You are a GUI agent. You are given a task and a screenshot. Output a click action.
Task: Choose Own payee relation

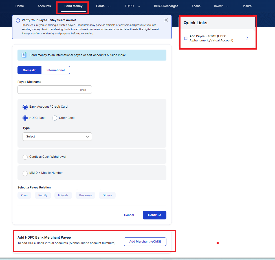[x=24, y=195]
